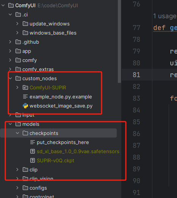Image resolution: width=177 pixels, height=198 pixels.
Task: Click the 'def' keyword on line 77
Action: pos(159,28)
